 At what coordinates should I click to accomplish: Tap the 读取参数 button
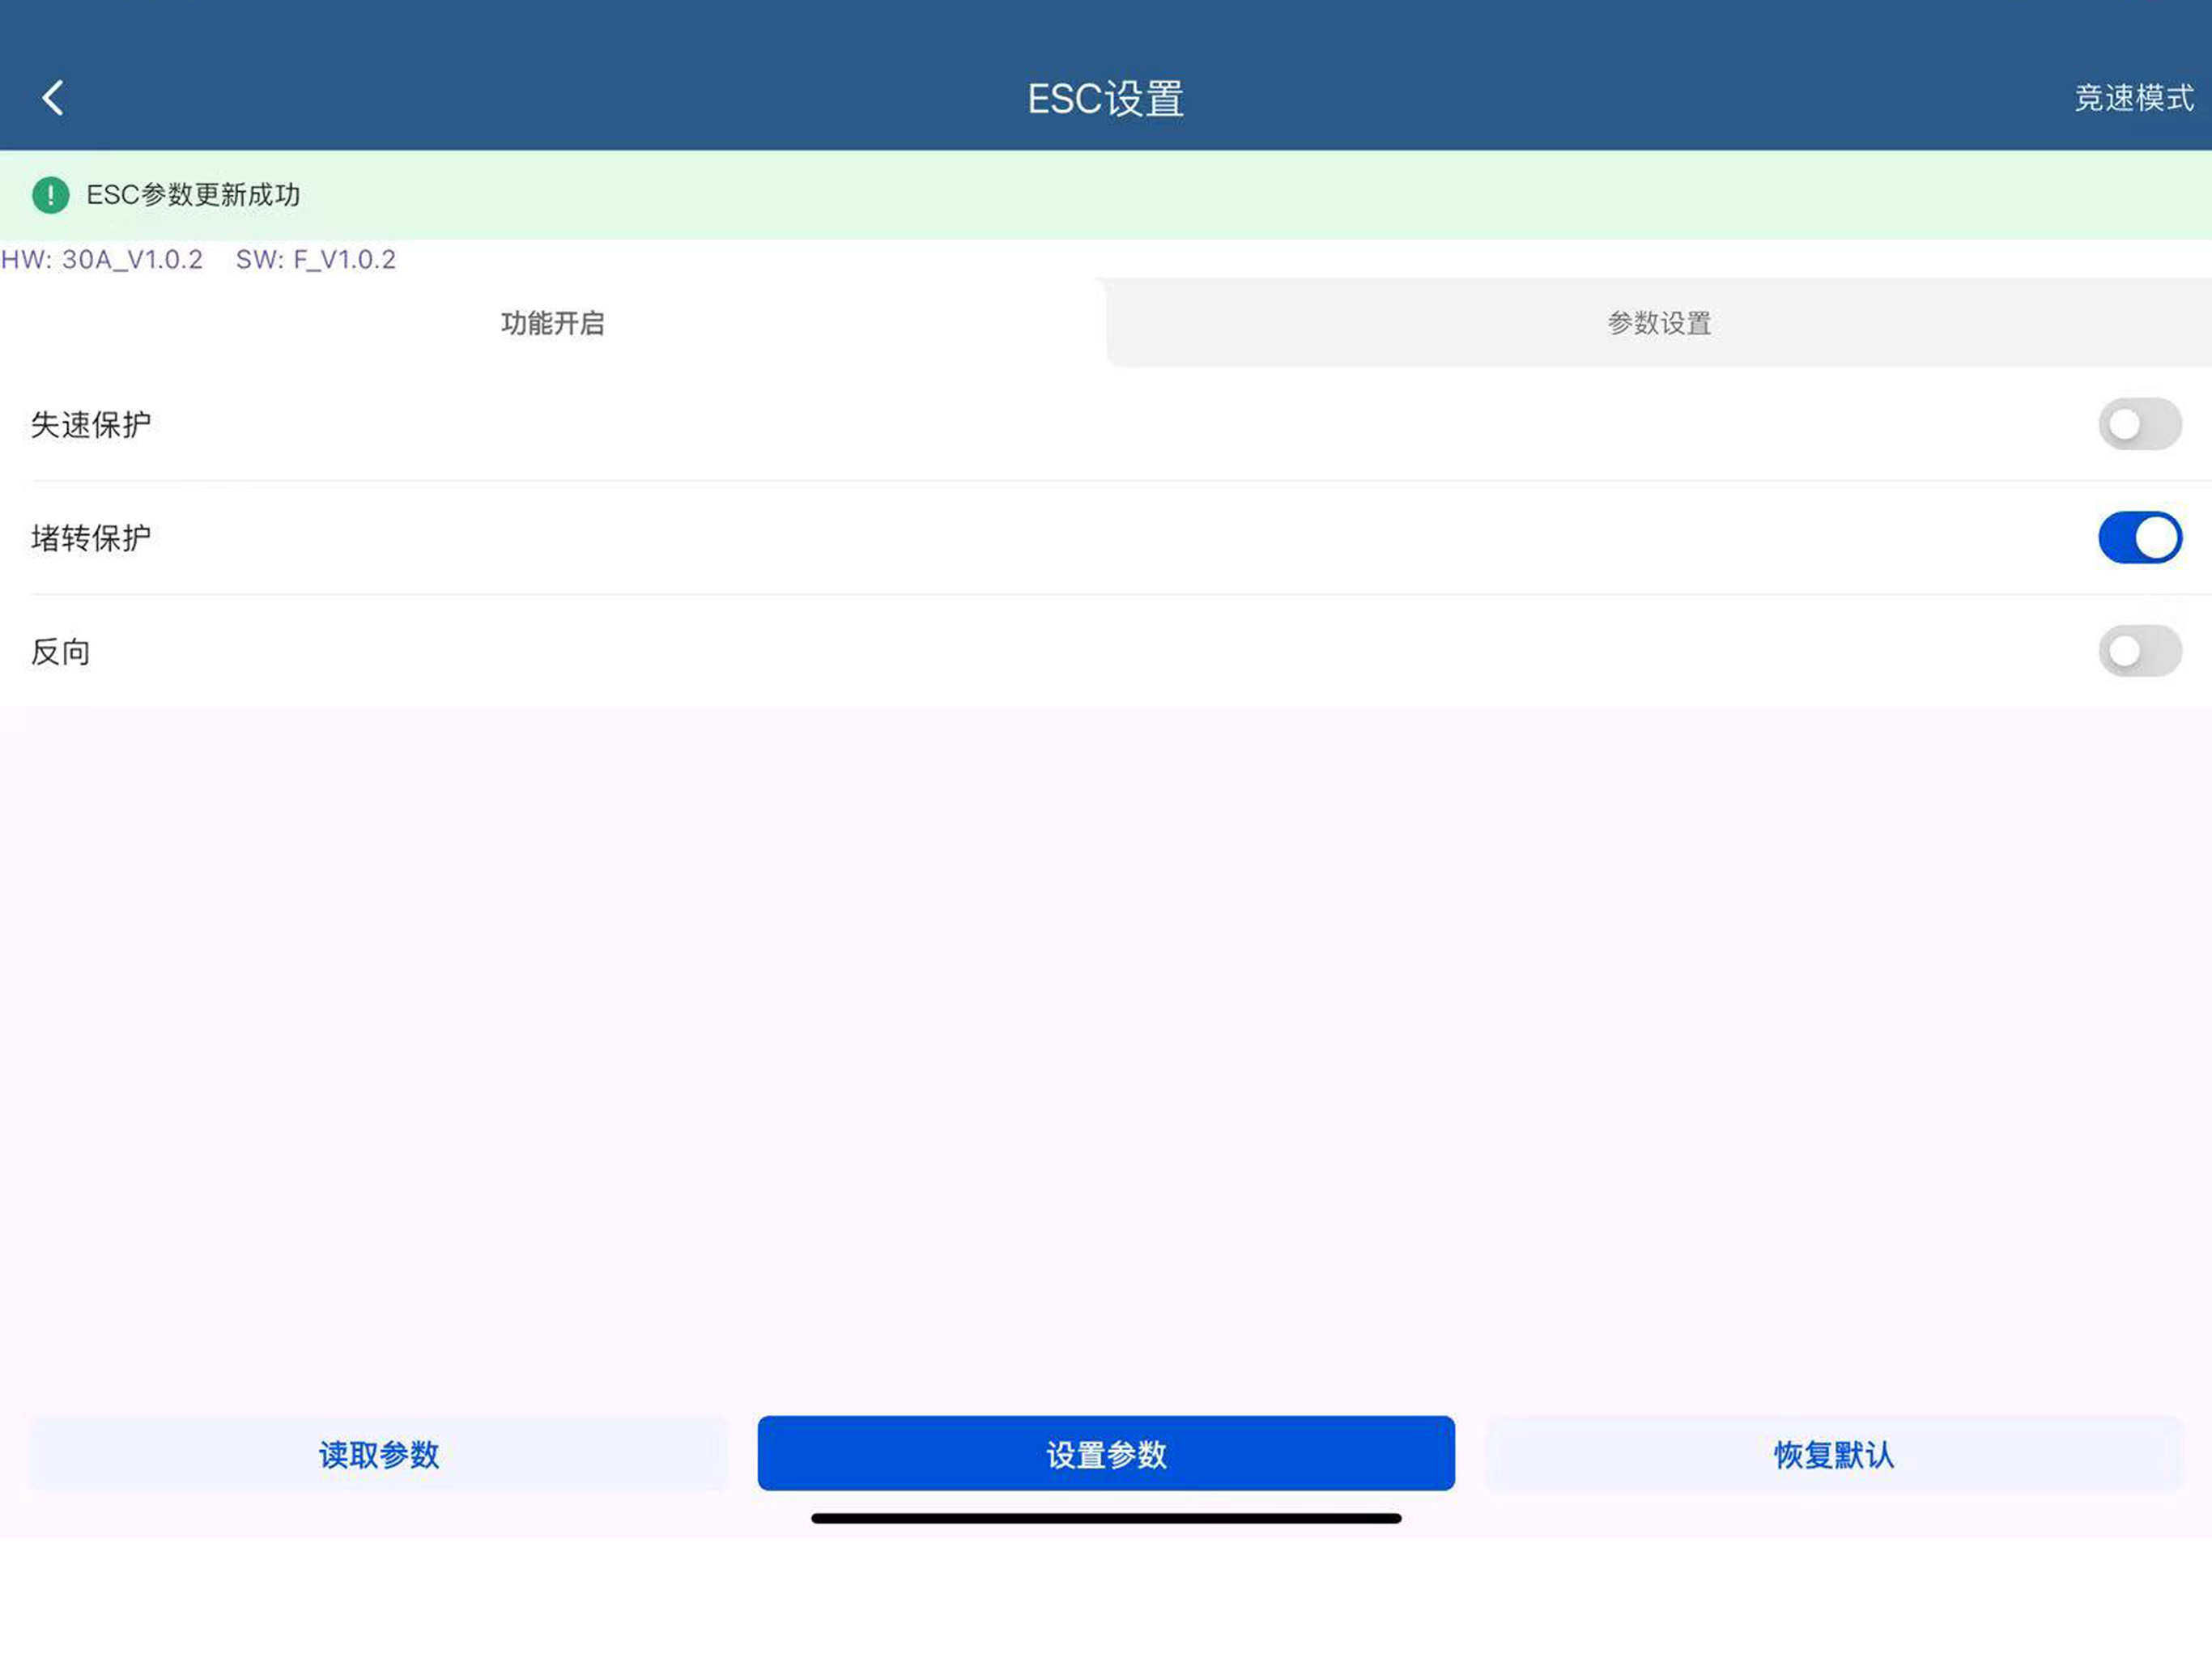379,1454
